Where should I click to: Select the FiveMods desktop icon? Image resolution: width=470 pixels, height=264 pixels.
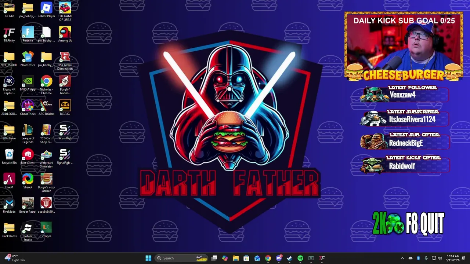click(9, 206)
